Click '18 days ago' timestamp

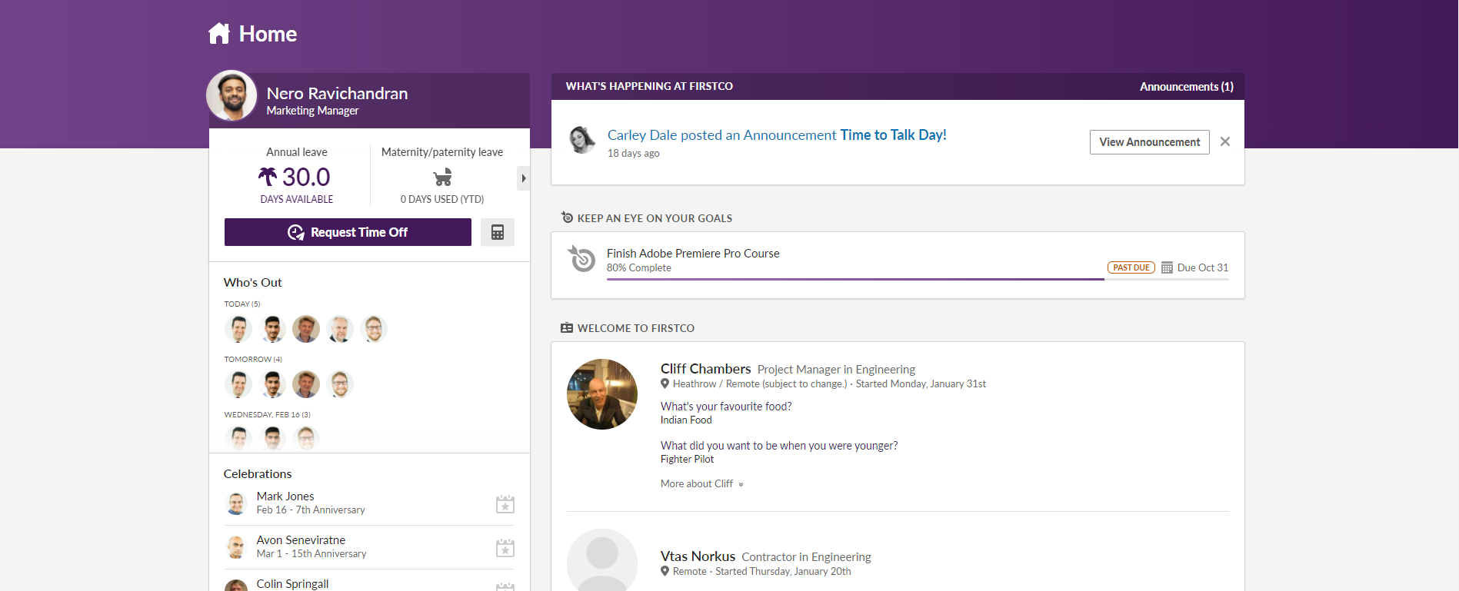[x=633, y=153]
